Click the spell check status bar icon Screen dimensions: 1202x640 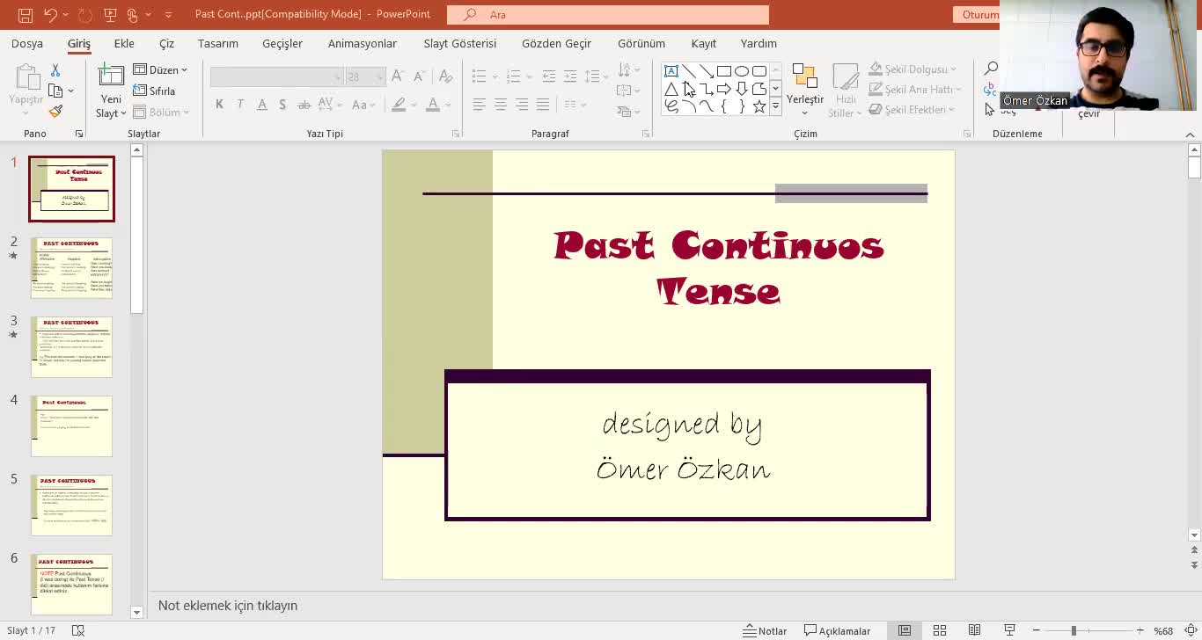pyautogui.click(x=78, y=630)
